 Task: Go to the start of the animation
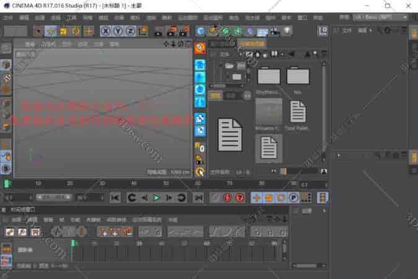coord(115,197)
